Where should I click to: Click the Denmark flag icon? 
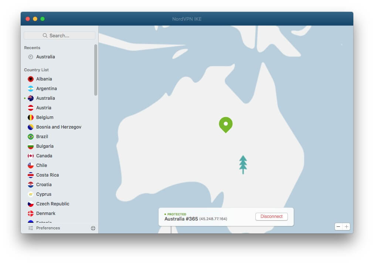(31, 214)
